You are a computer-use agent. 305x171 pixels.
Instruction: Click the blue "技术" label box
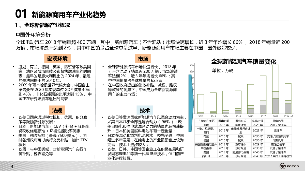[x=145, y=110]
